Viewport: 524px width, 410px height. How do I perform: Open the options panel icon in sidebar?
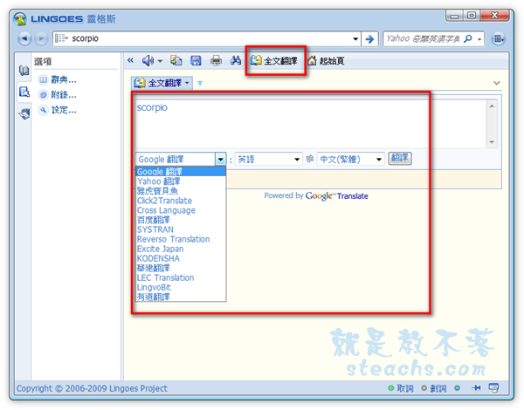tap(24, 92)
